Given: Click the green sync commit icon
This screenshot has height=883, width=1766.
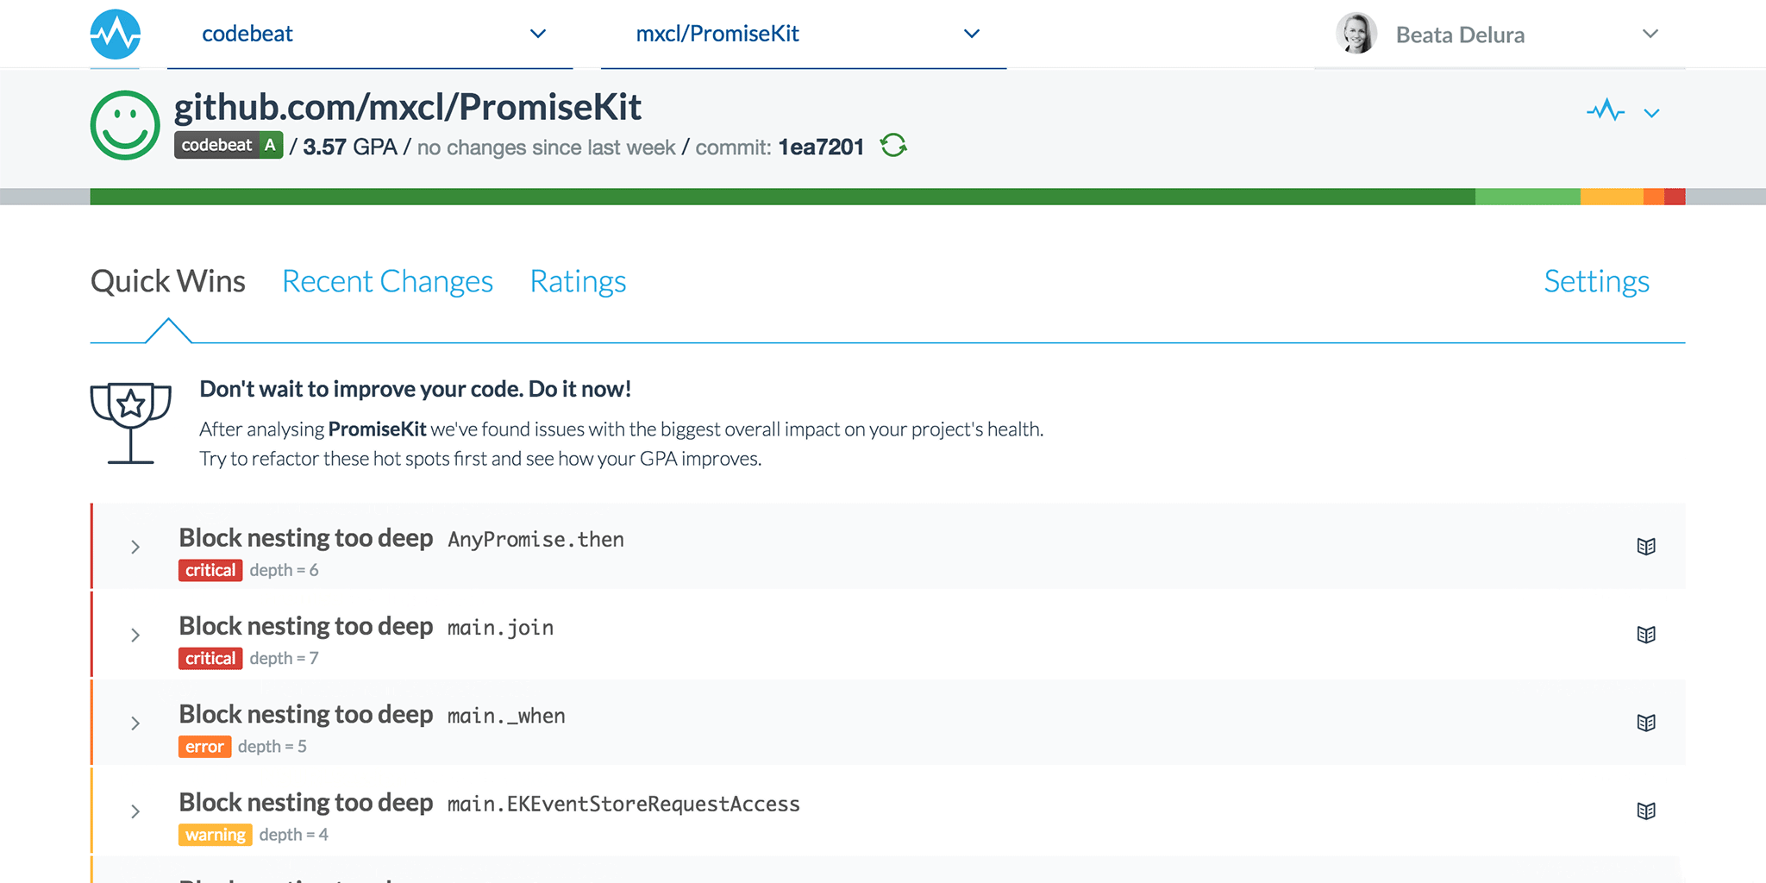Looking at the screenshot, I should (x=893, y=146).
